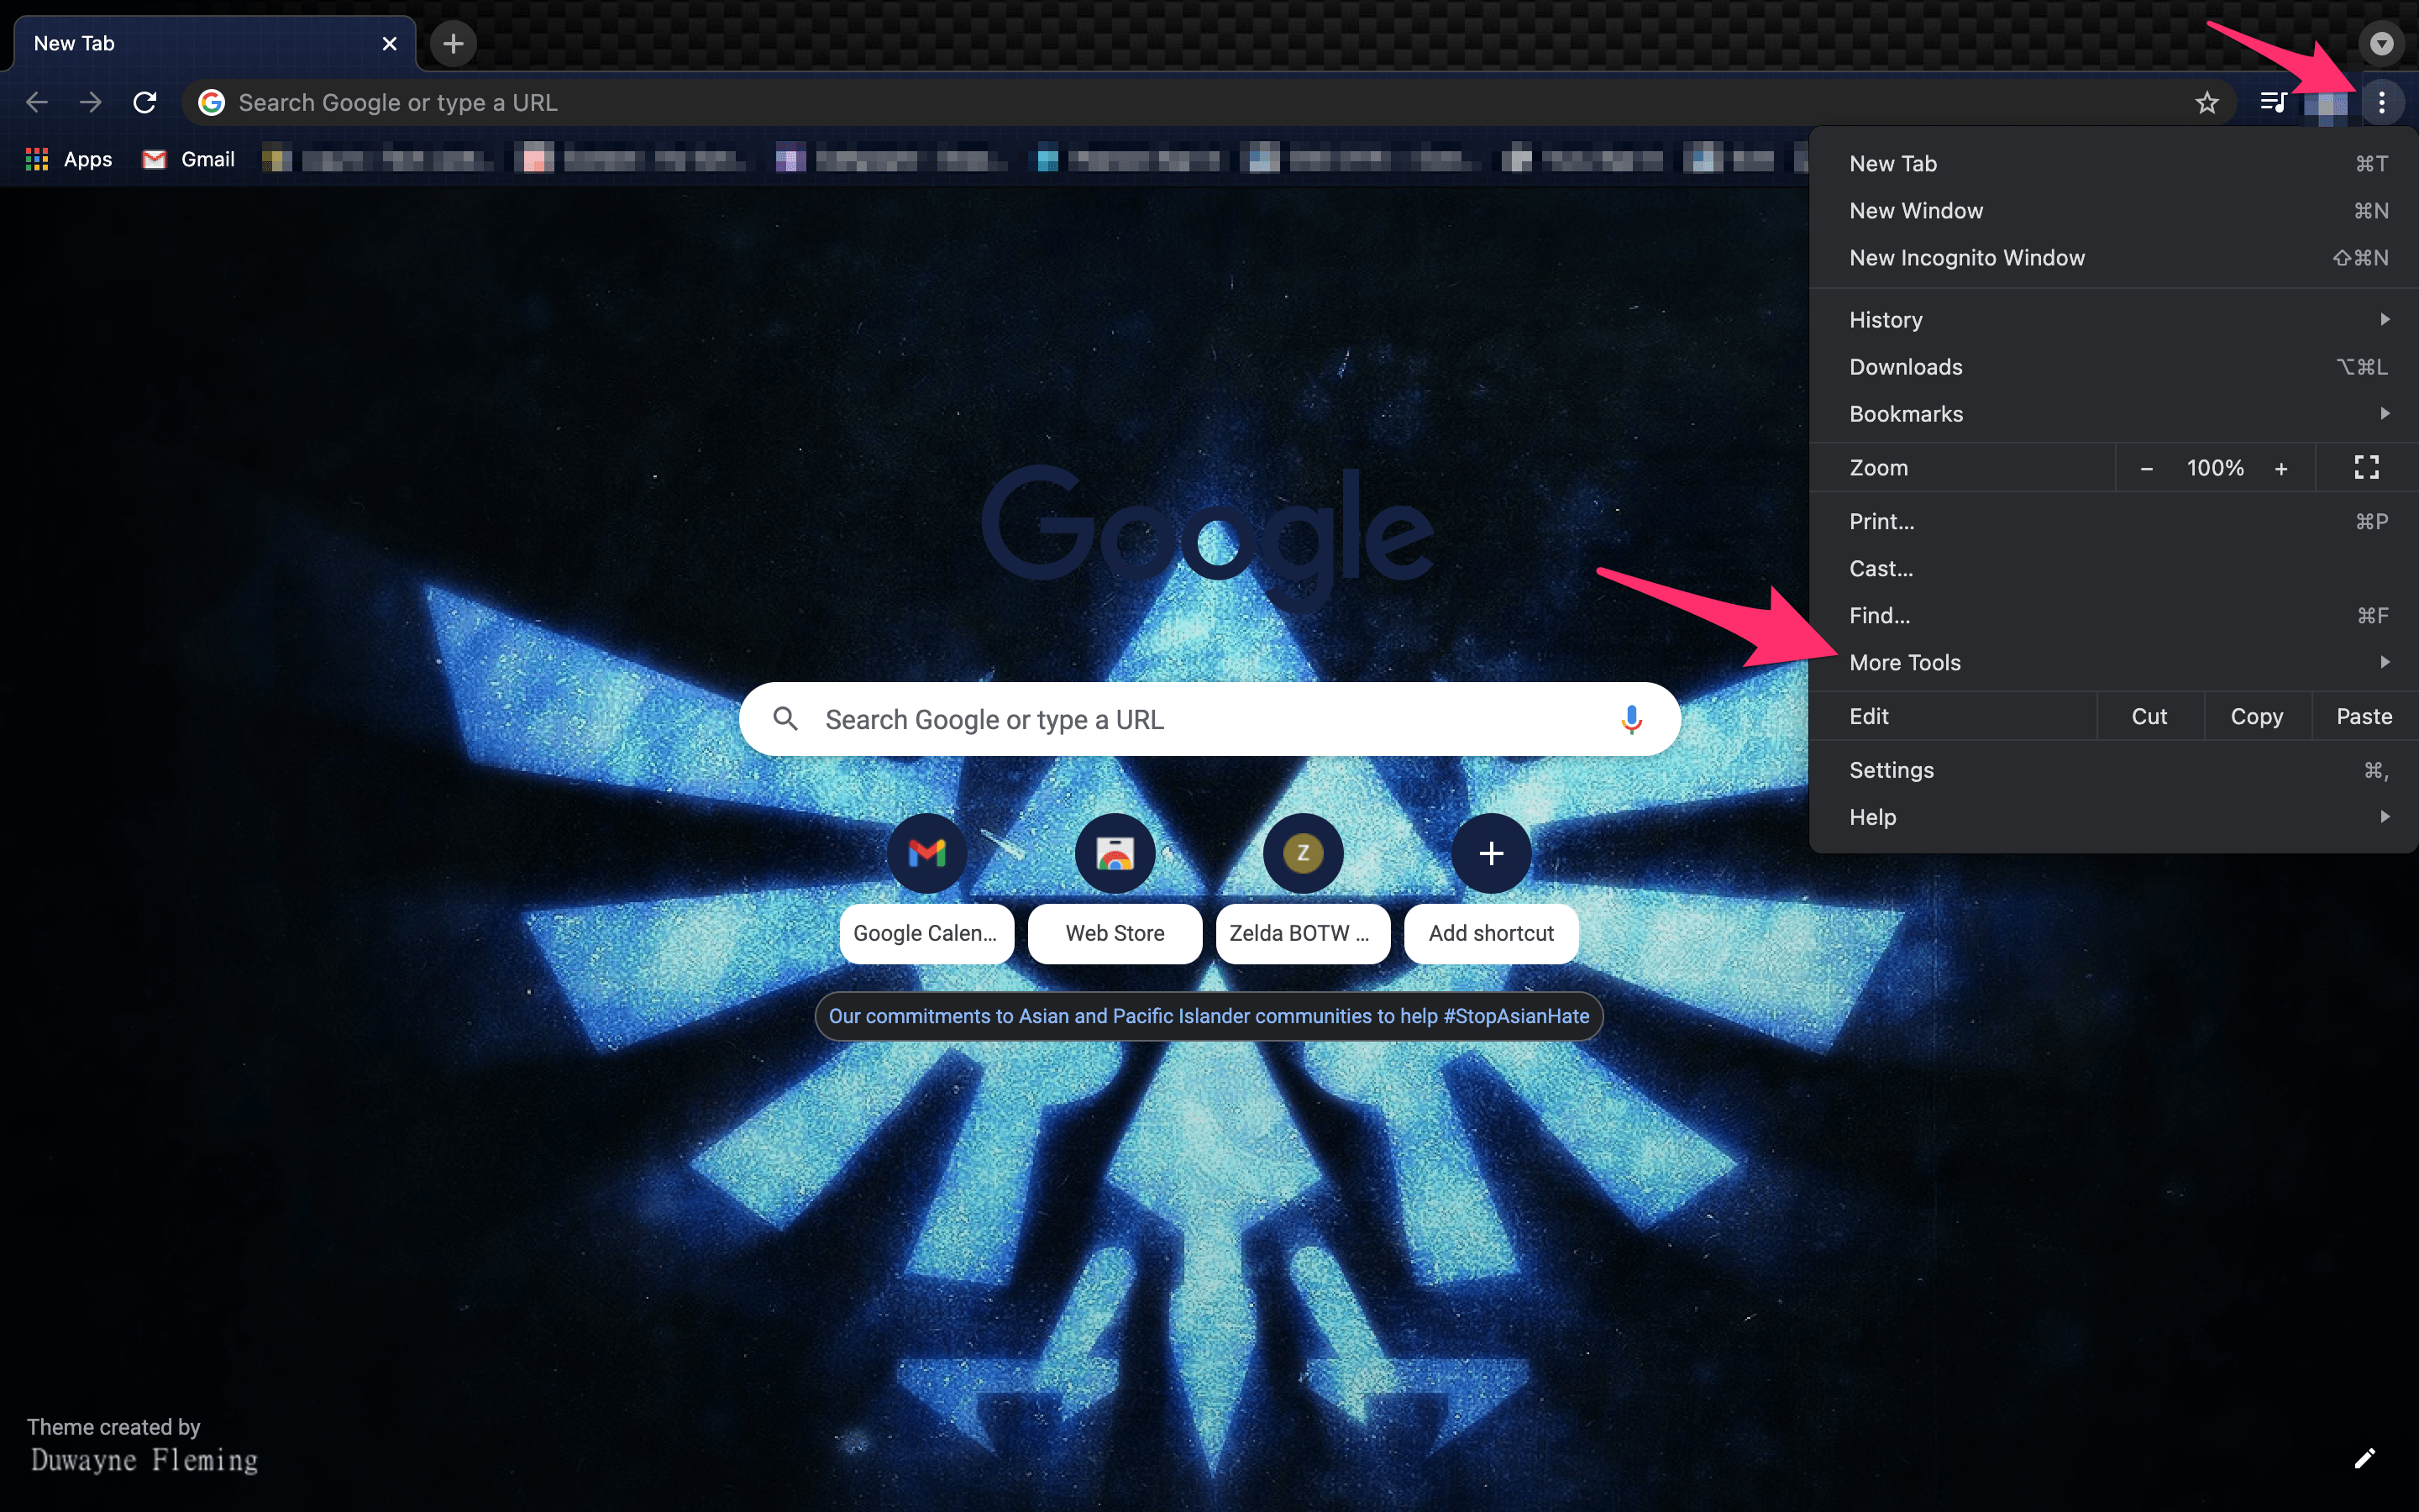Select New Incognito Window menu item
This screenshot has height=1512, width=2419.
[x=1966, y=258]
